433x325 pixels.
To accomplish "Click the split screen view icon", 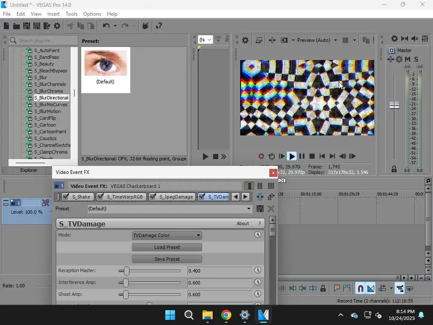I will pyautogui.click(x=284, y=40).
